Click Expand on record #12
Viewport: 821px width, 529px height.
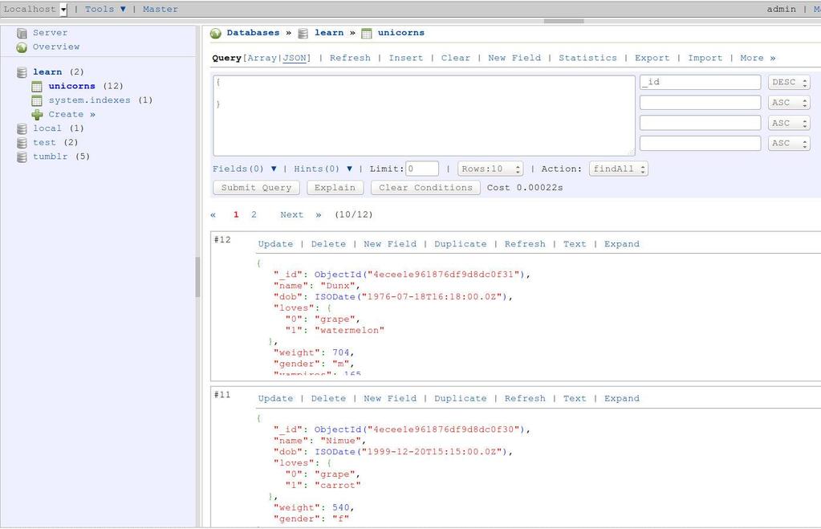[621, 244]
